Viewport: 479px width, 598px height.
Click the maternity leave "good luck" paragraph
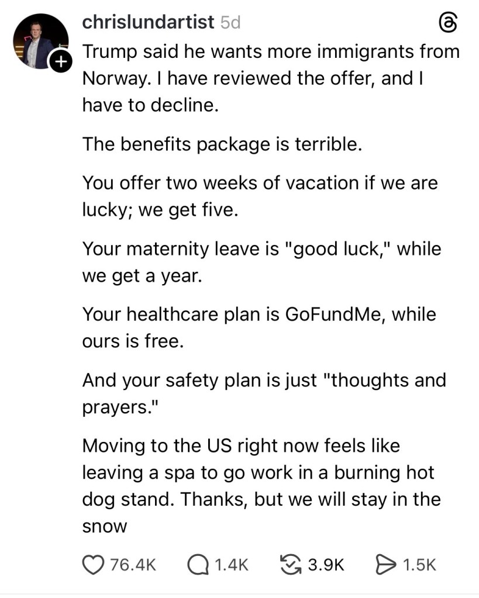(261, 262)
